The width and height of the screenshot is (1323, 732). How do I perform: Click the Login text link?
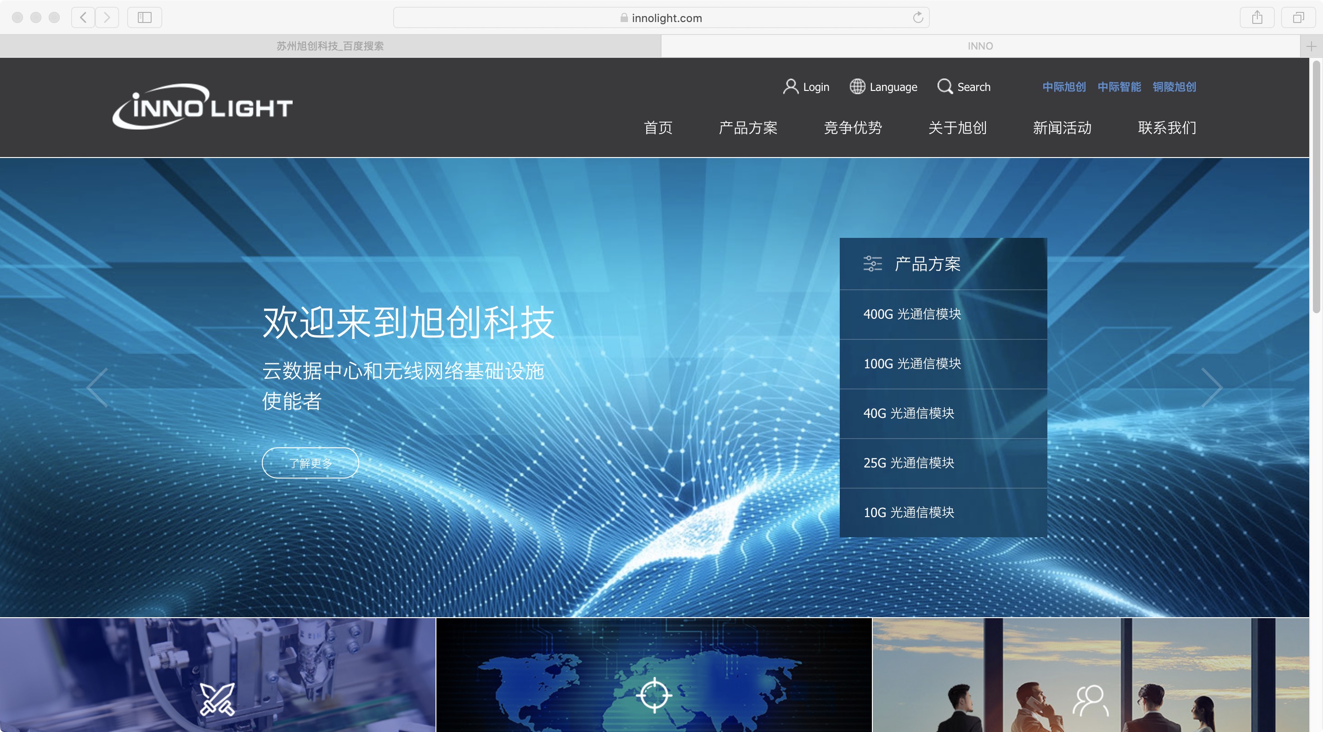[816, 87]
